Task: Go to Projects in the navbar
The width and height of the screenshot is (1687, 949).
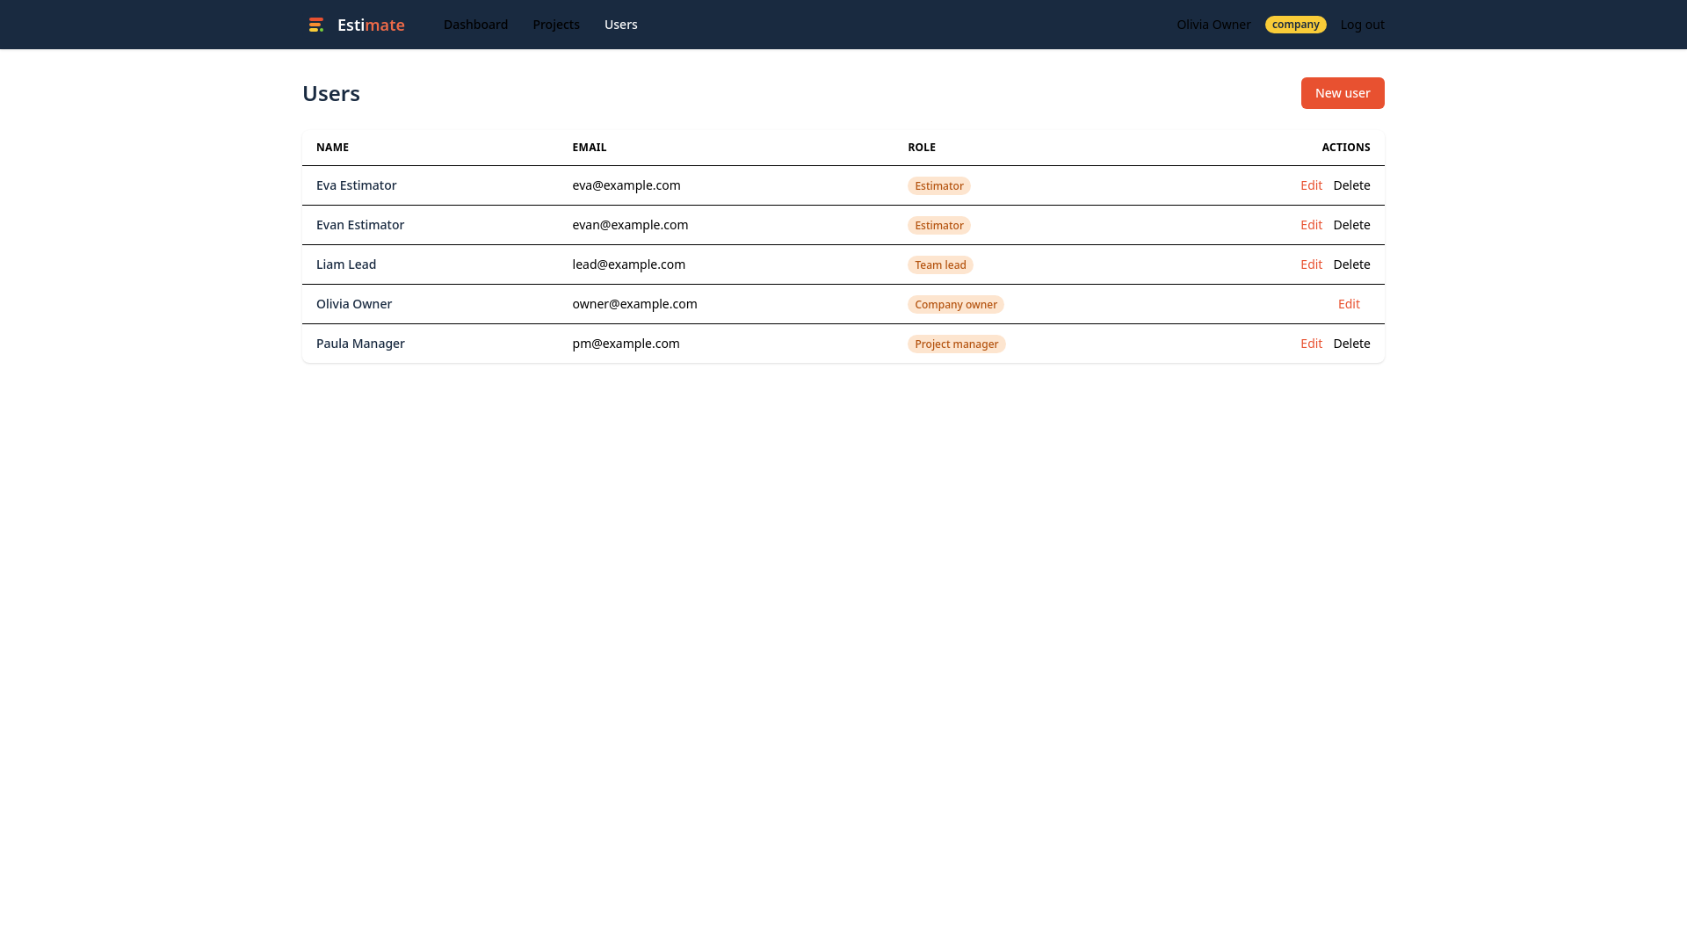Action: 556,25
